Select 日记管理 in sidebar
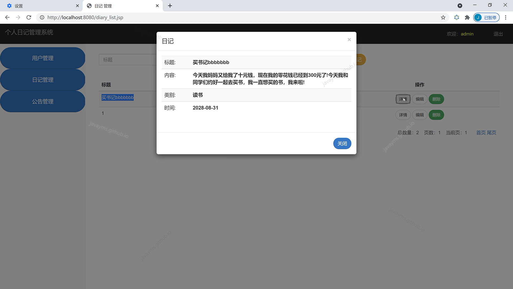Viewport: 513px width, 289px height. 43,80
